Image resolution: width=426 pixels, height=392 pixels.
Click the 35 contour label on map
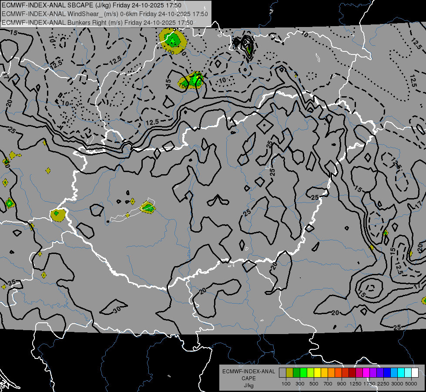pyautogui.click(x=12, y=283)
